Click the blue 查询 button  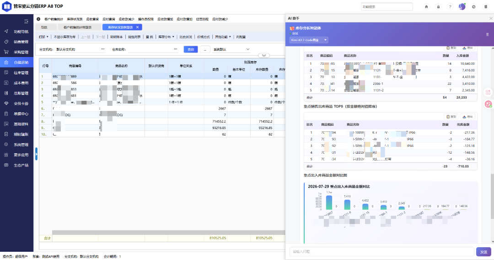(191, 49)
